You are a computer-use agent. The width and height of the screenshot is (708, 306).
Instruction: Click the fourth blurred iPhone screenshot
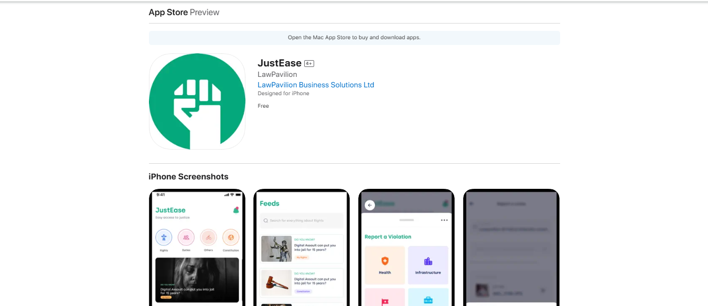511,248
